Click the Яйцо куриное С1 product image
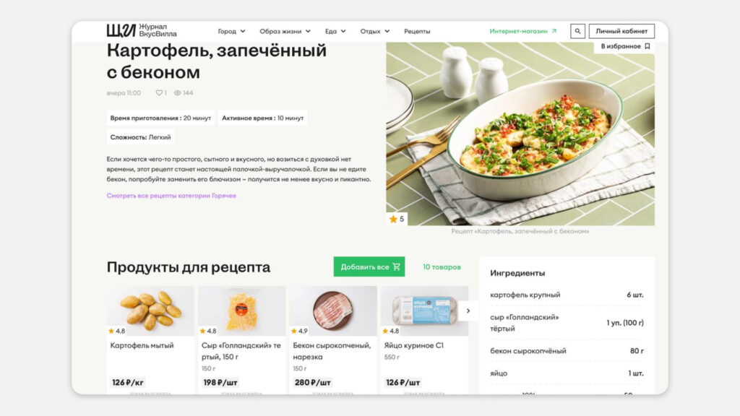This screenshot has height=416, width=740. click(x=424, y=311)
